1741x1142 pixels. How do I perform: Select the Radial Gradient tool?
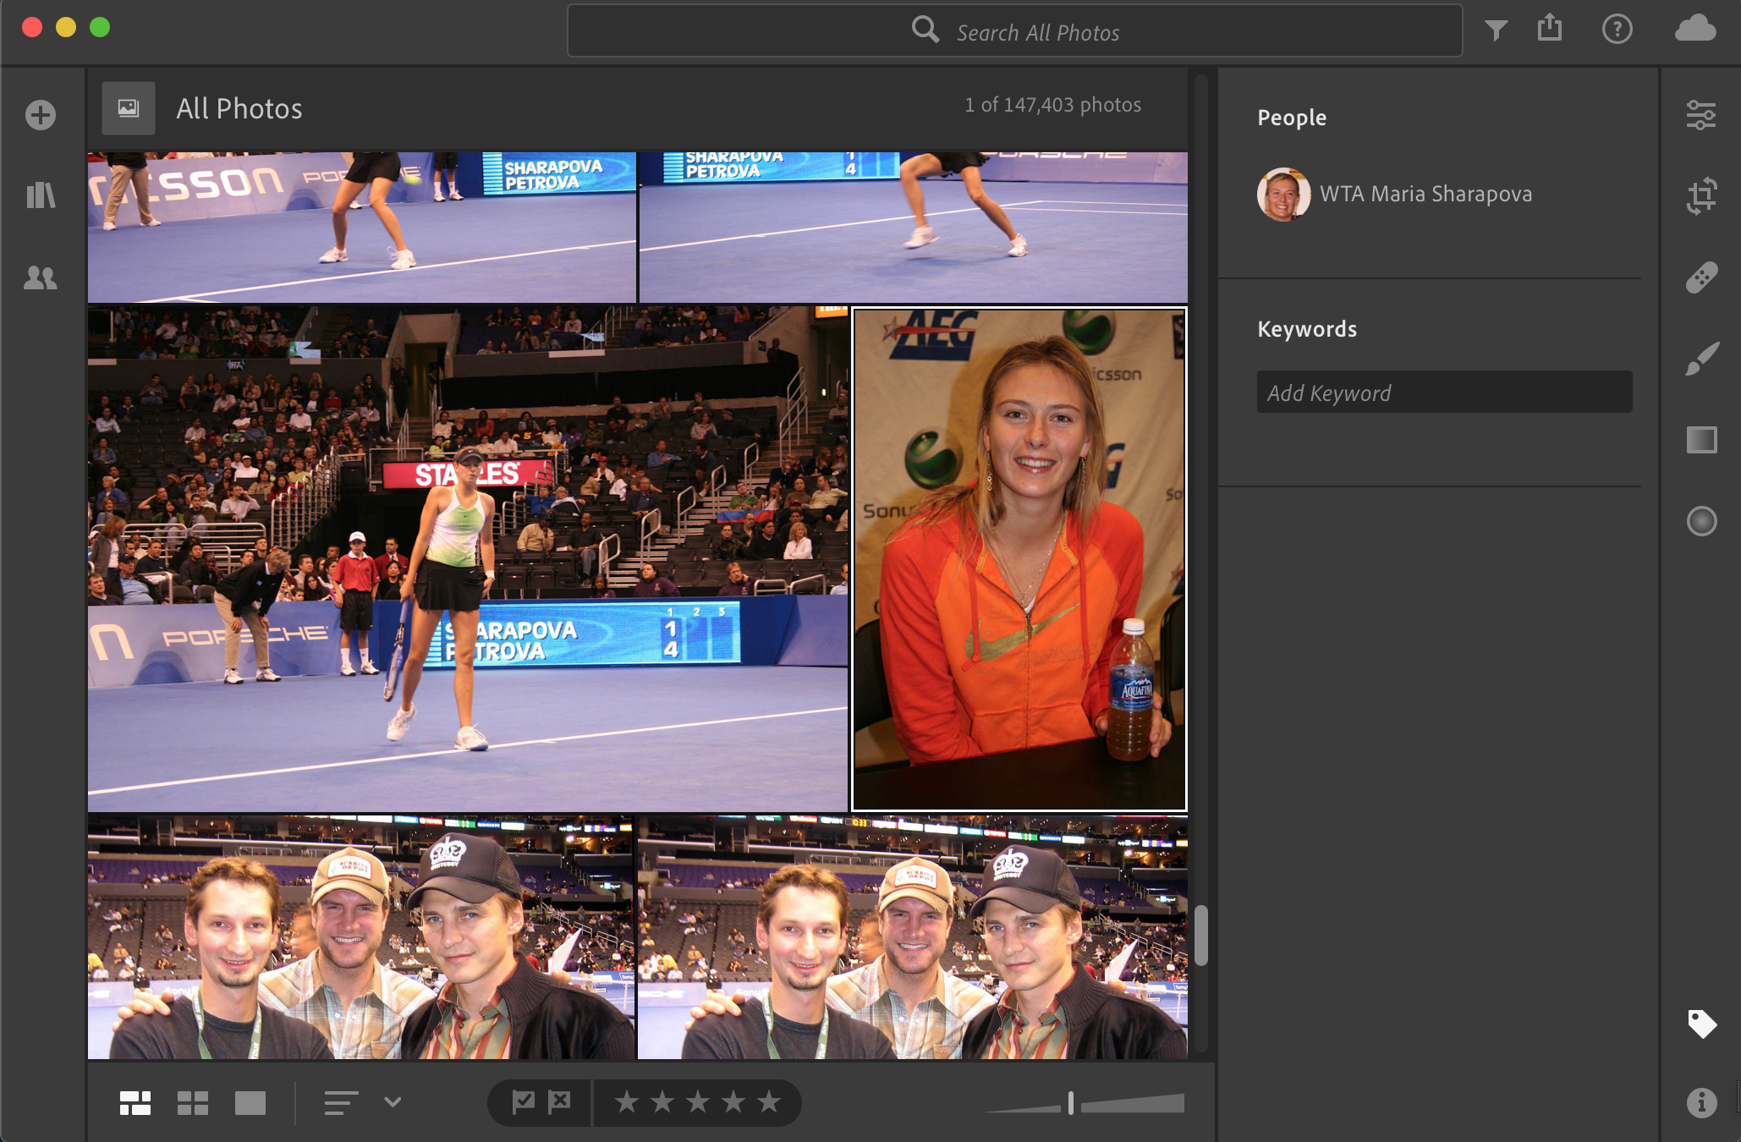[1701, 521]
